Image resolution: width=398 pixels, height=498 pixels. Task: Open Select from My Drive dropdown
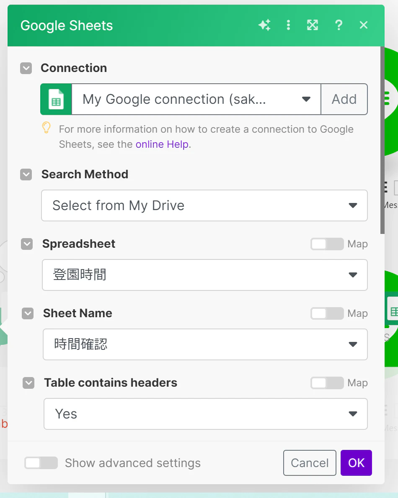[x=204, y=205]
